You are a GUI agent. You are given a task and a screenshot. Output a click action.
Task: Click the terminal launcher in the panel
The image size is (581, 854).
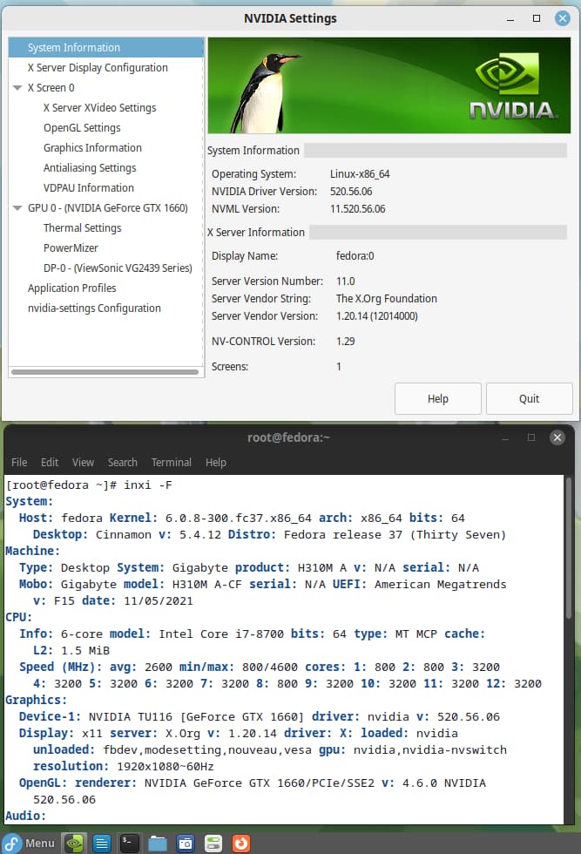click(129, 844)
